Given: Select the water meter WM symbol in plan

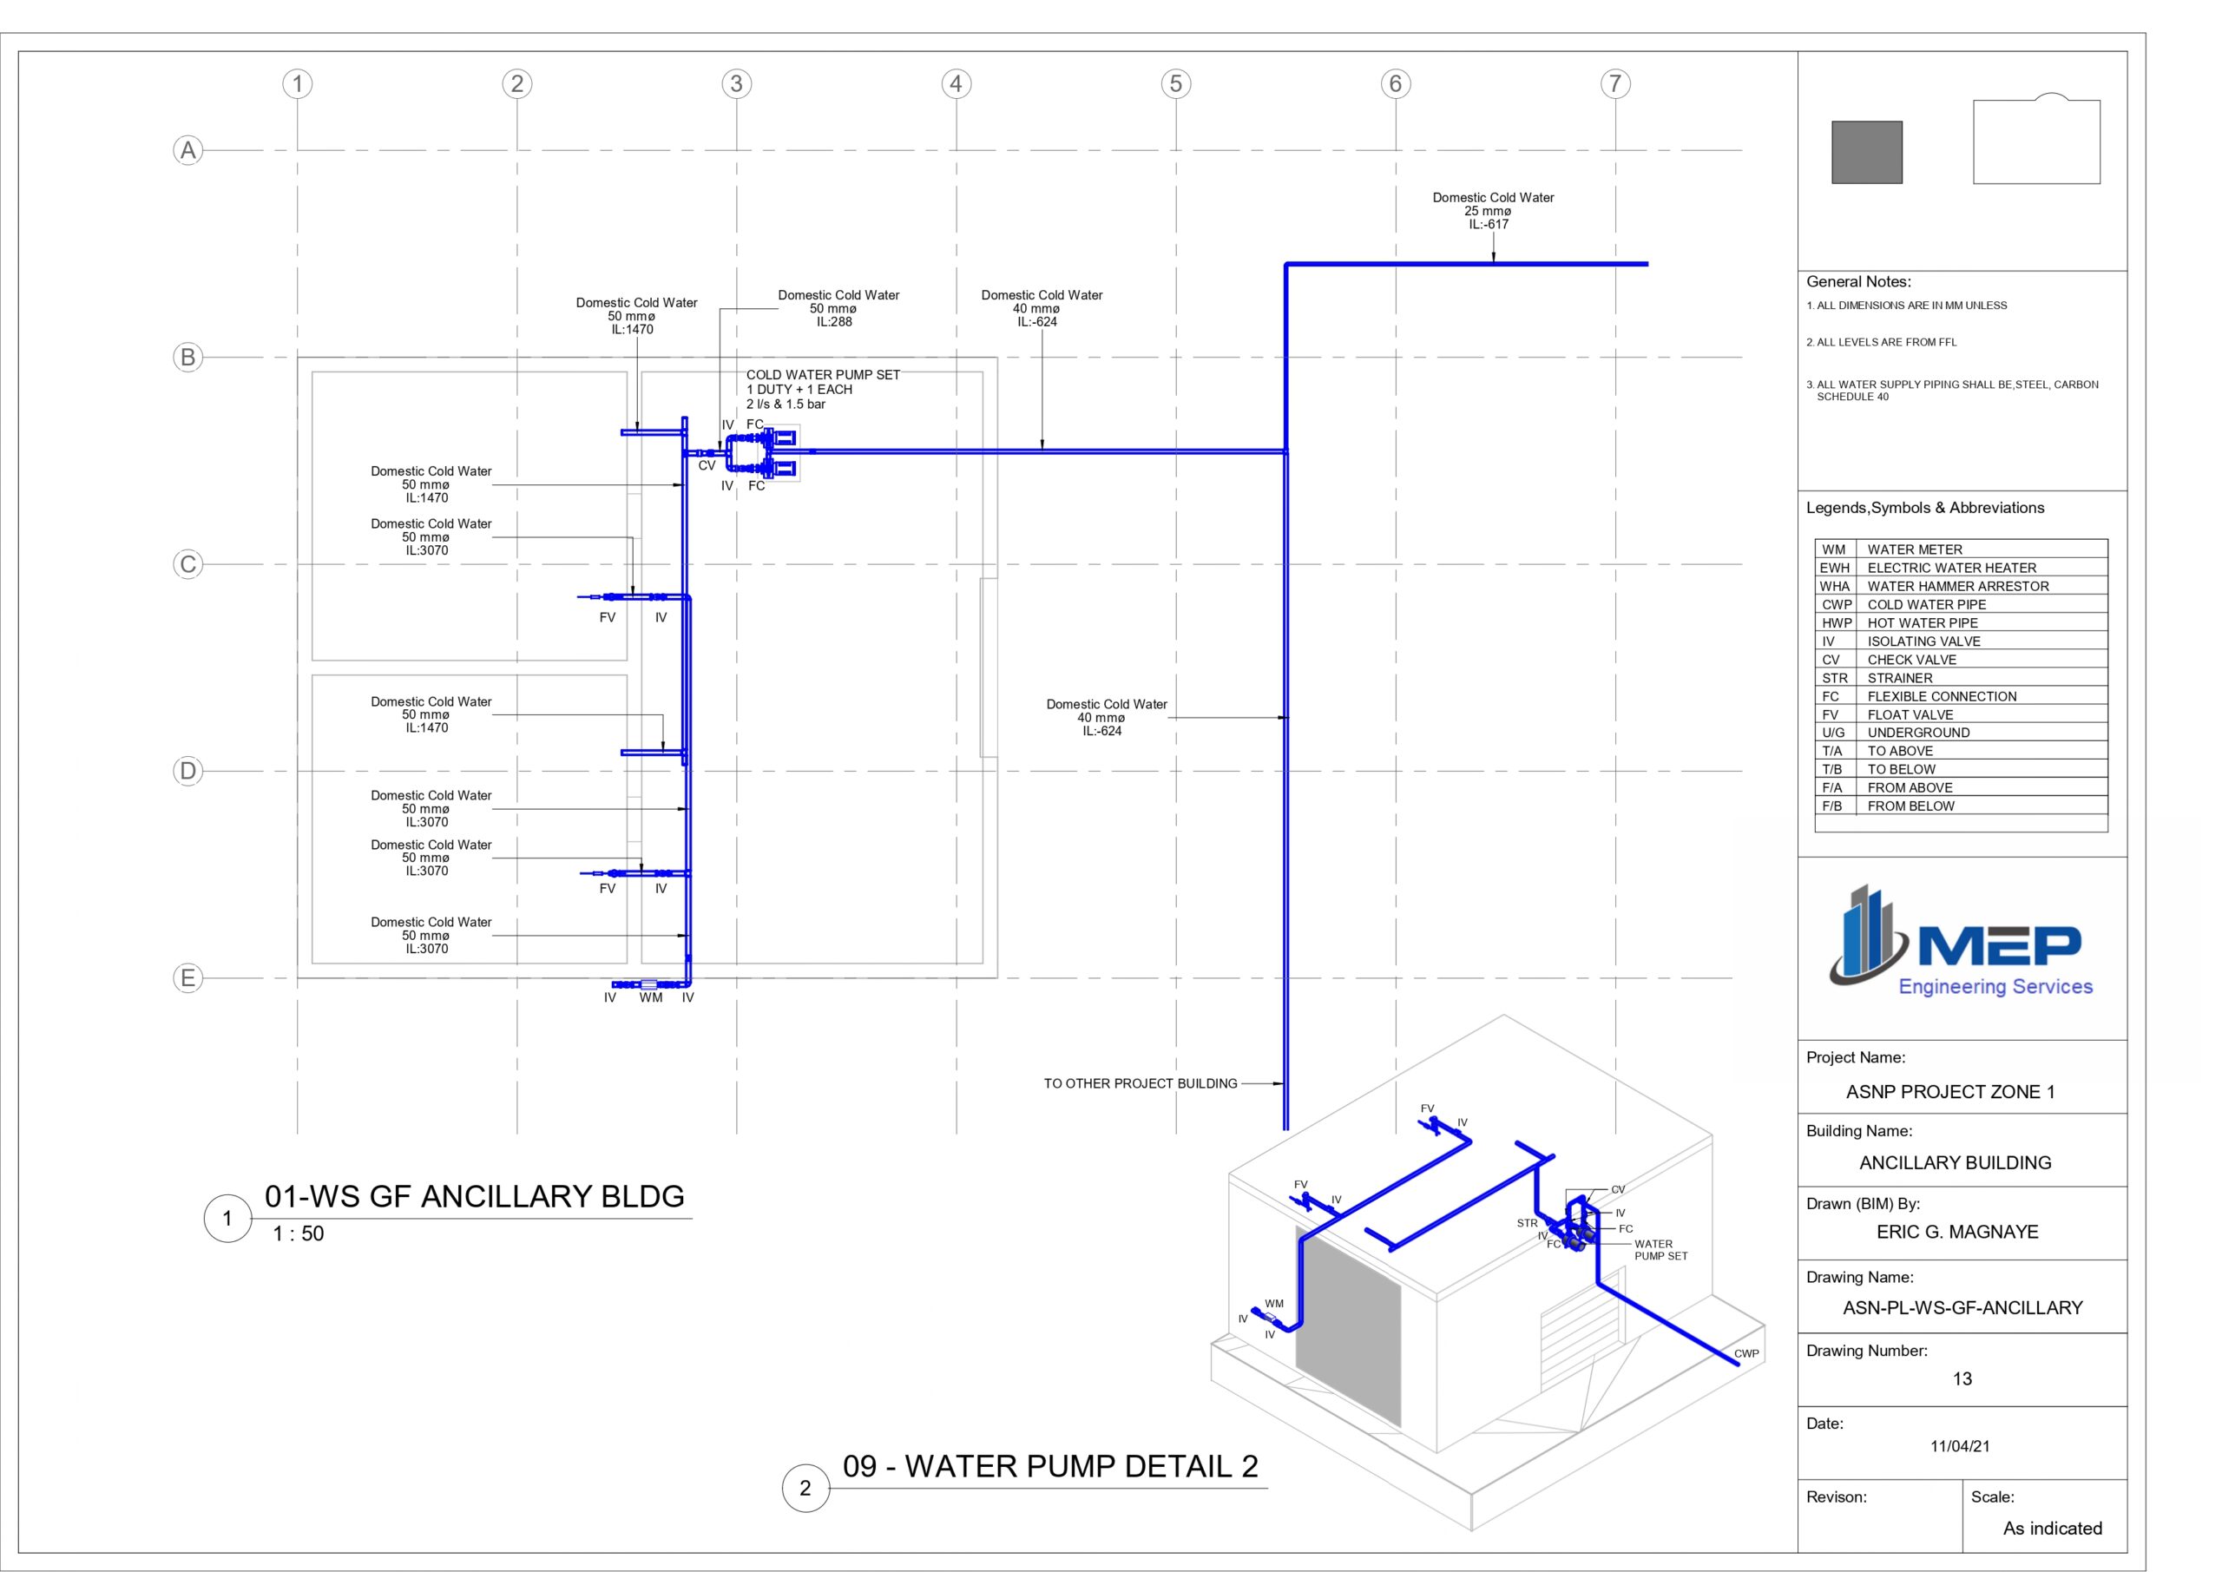Looking at the screenshot, I should 648,984.
